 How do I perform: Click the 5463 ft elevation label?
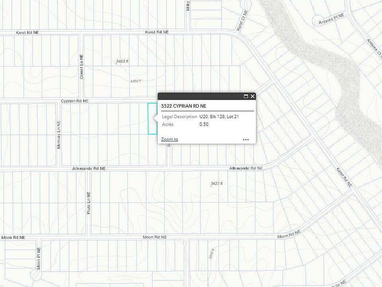pos(122,61)
